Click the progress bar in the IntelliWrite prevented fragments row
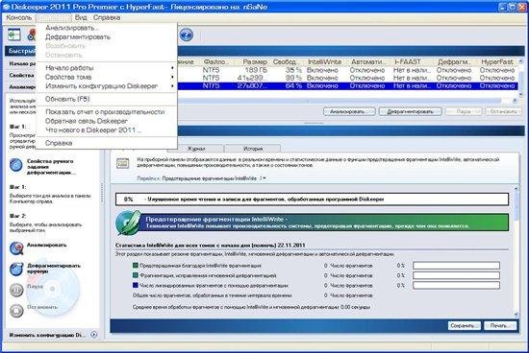Screen dimensions: 529x353 pos(456,266)
